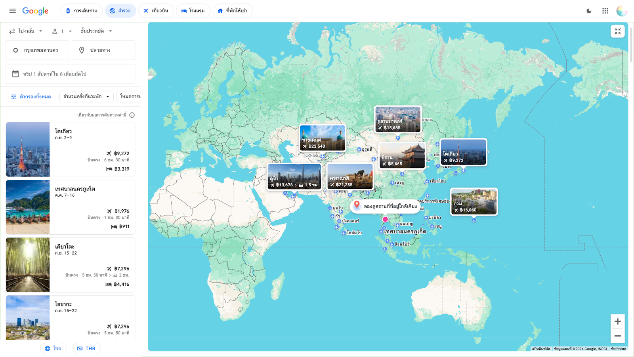Select the โตเกียว destination title
Image resolution: width=634 pixels, height=357 pixels.
[63, 131]
